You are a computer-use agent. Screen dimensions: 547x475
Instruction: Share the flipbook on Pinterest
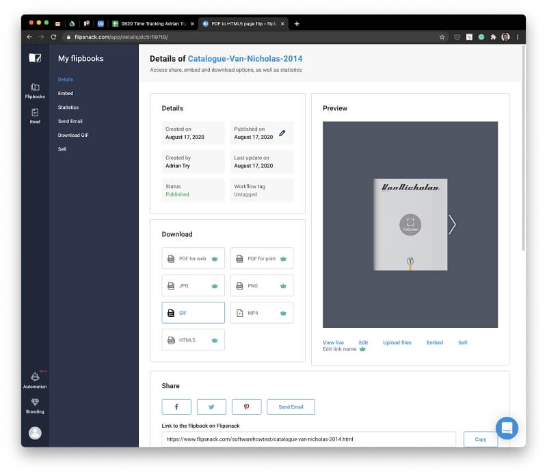tap(246, 407)
